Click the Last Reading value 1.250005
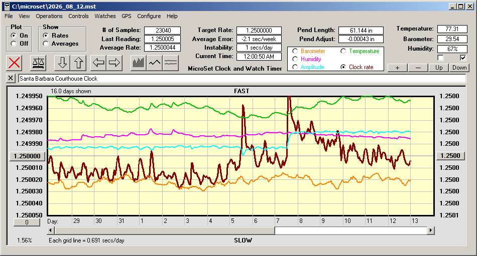The width and height of the screenshot is (477, 256). point(163,39)
